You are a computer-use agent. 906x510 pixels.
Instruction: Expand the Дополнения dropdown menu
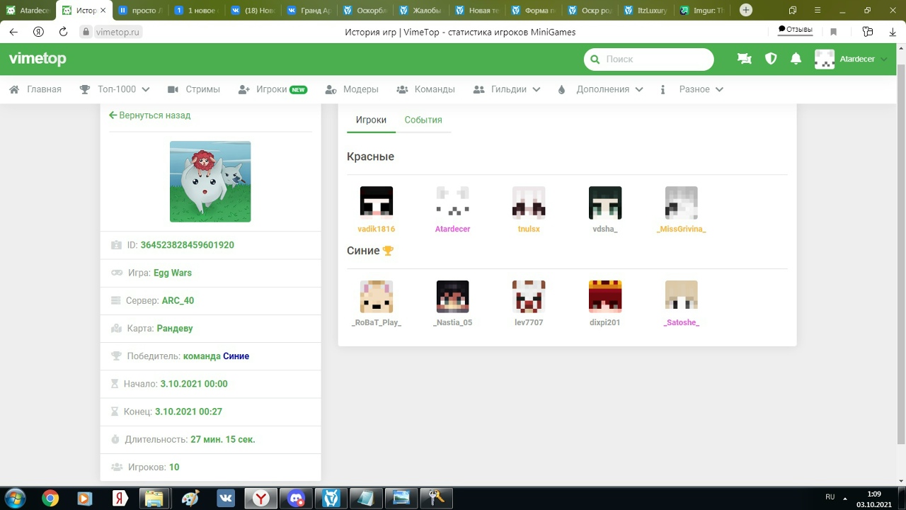[600, 89]
